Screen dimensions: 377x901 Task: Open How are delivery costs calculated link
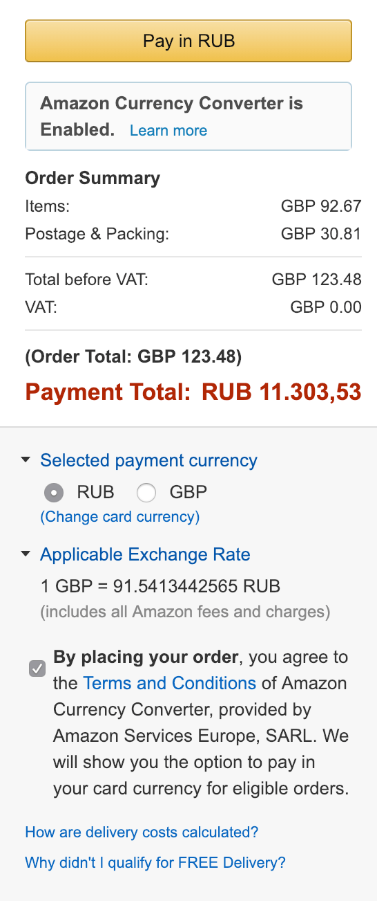[142, 832]
